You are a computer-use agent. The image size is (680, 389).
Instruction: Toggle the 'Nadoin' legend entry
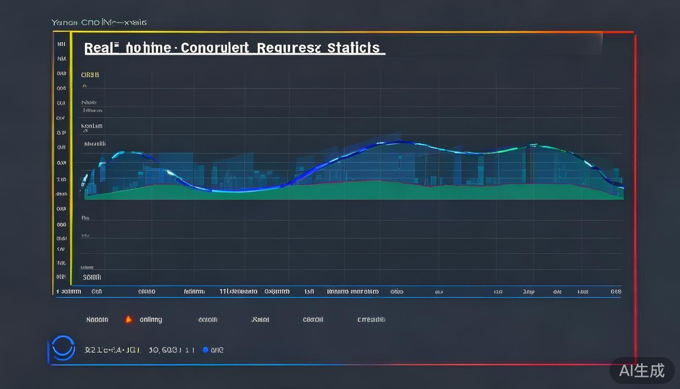97,320
